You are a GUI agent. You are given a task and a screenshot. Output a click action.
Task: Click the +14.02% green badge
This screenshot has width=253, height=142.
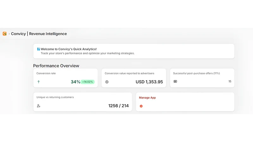pos(88,82)
